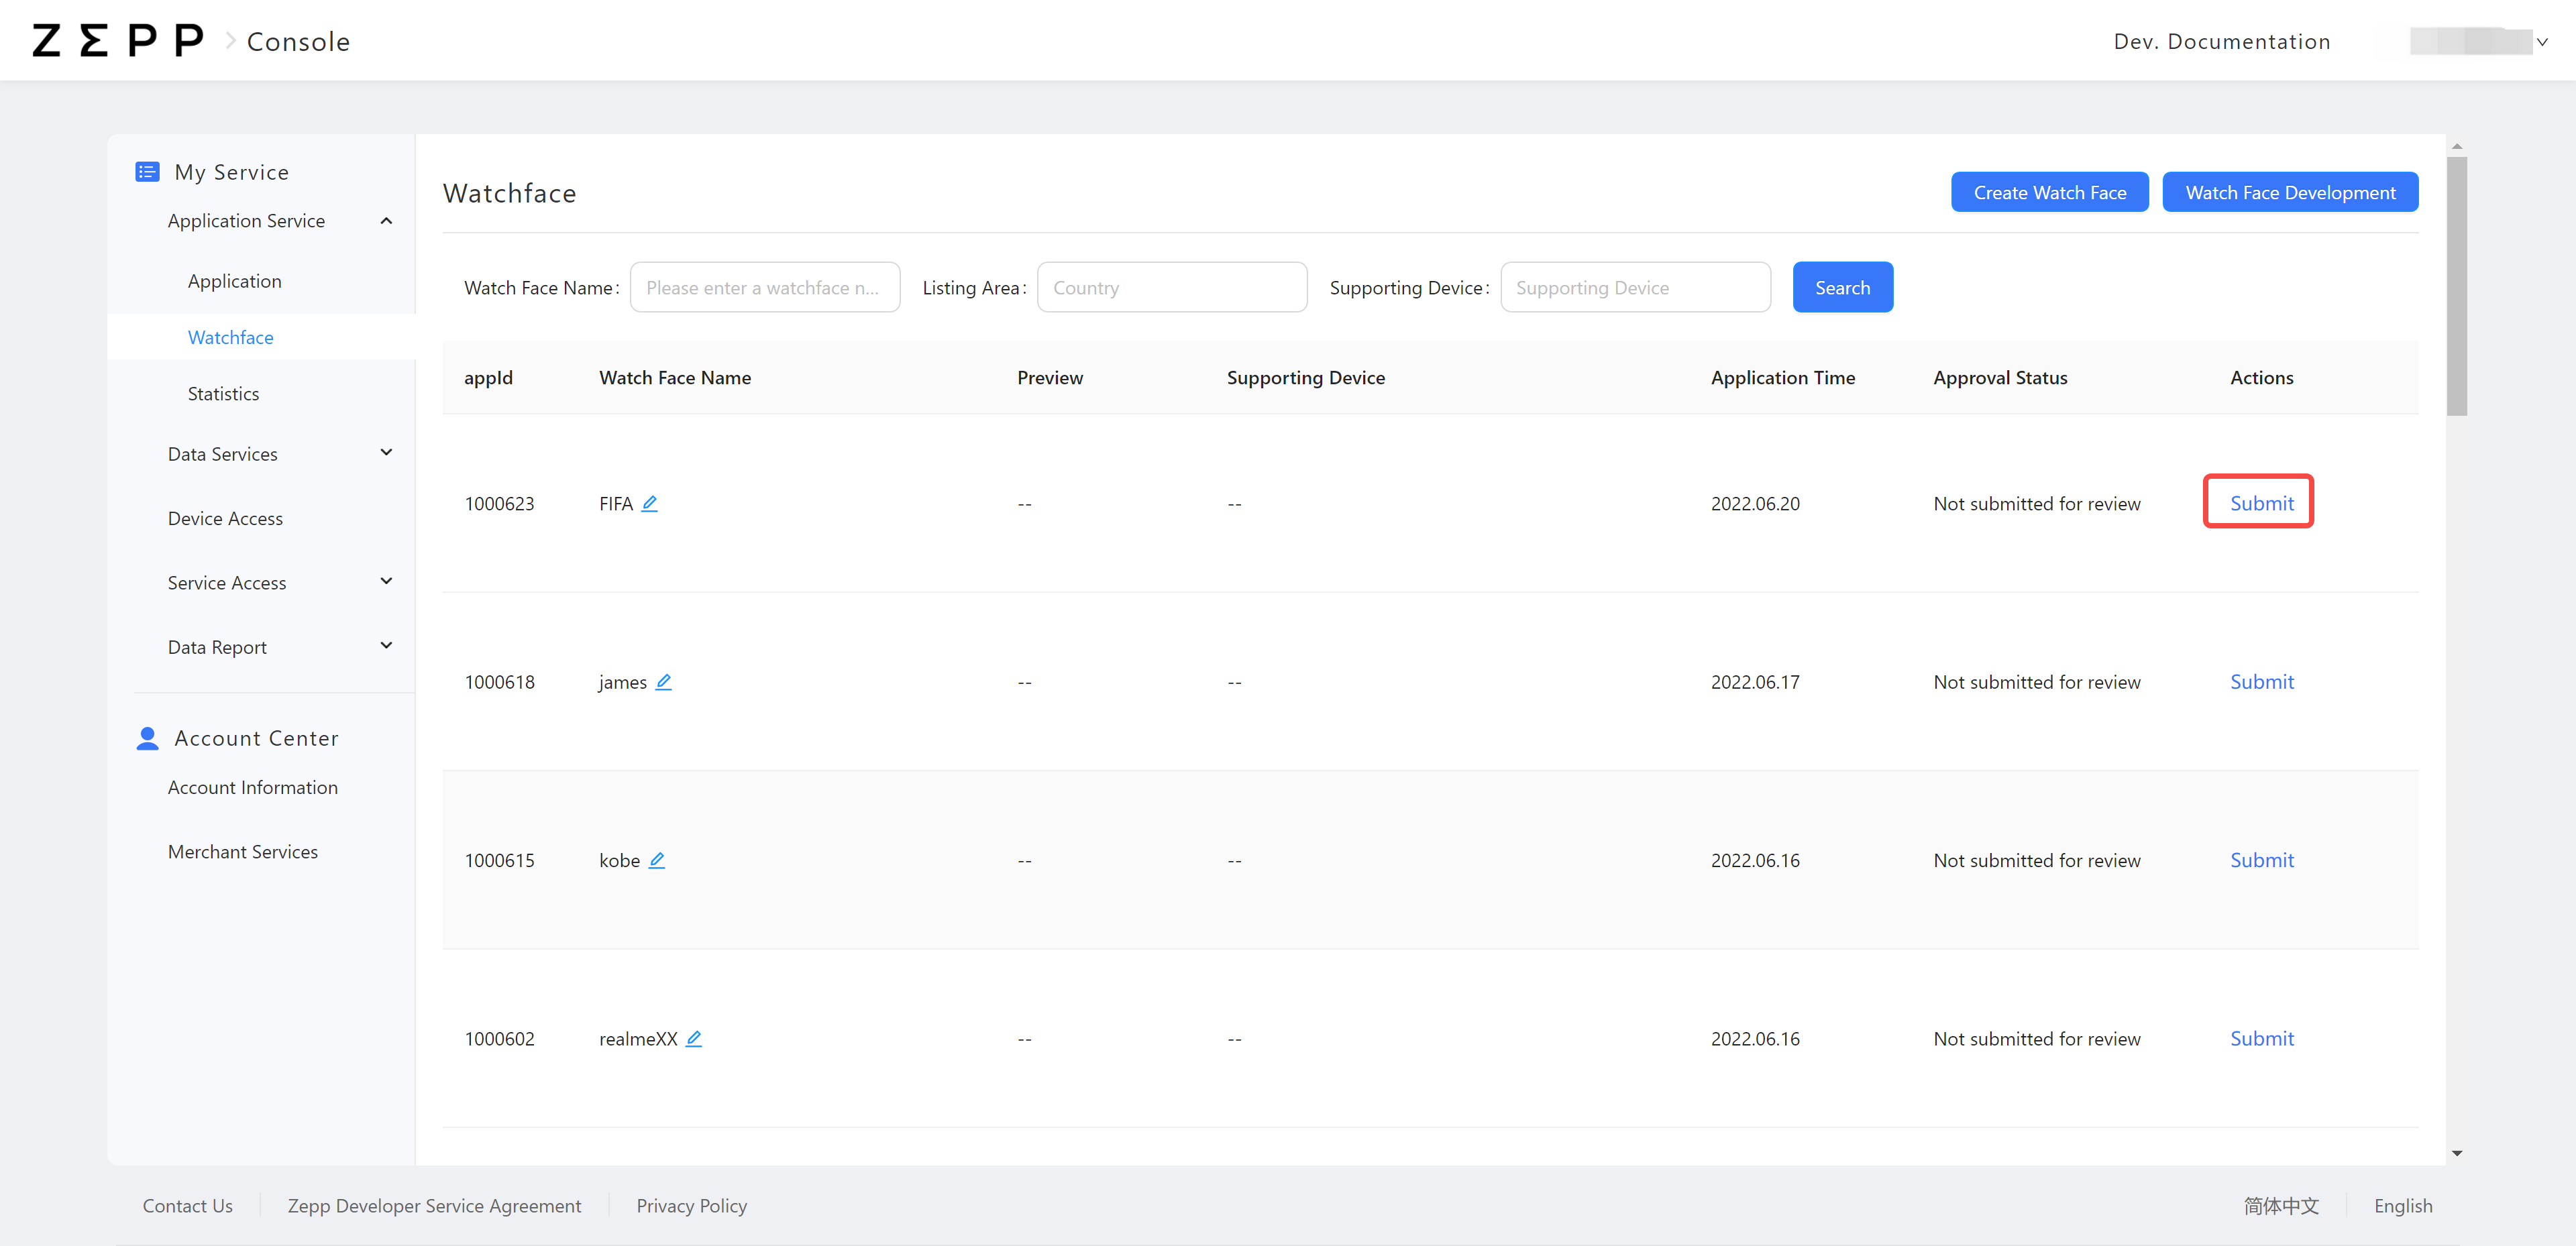
Task: Click the My Service list icon
Action: (147, 172)
